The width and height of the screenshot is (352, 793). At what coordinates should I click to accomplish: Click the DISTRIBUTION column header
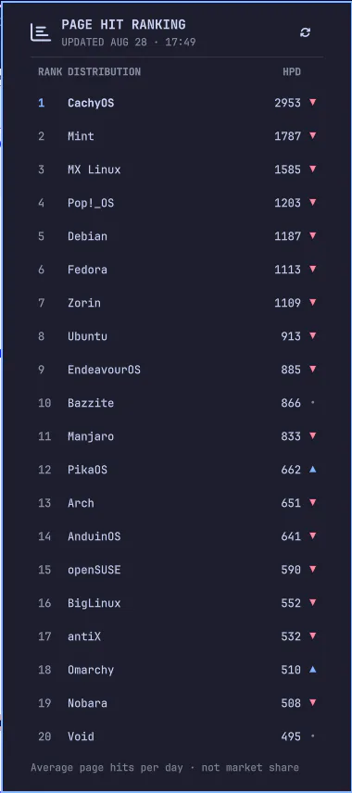tap(104, 72)
